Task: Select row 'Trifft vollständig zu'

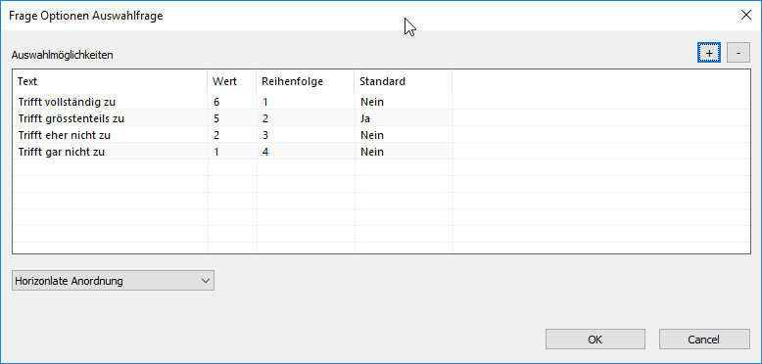Action: (381, 102)
